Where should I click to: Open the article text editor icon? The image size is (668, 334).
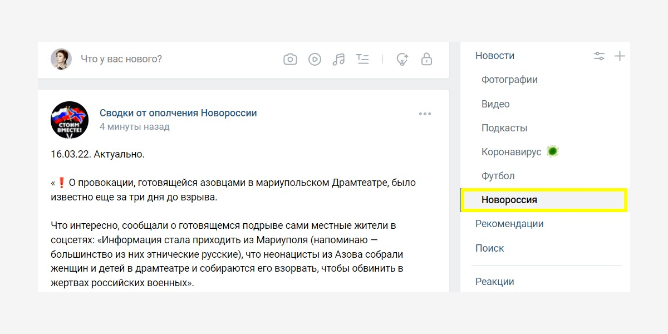tap(362, 59)
